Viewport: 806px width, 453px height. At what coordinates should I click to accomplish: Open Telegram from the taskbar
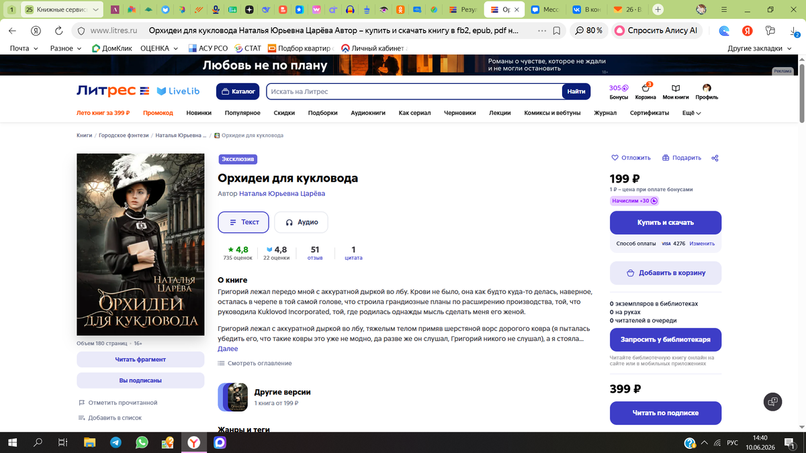pos(116,442)
